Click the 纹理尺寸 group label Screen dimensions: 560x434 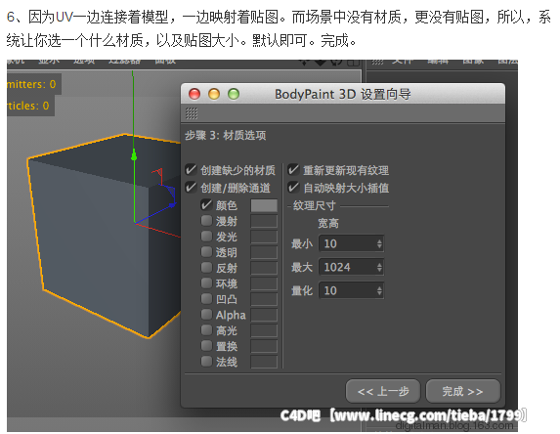tap(315, 205)
